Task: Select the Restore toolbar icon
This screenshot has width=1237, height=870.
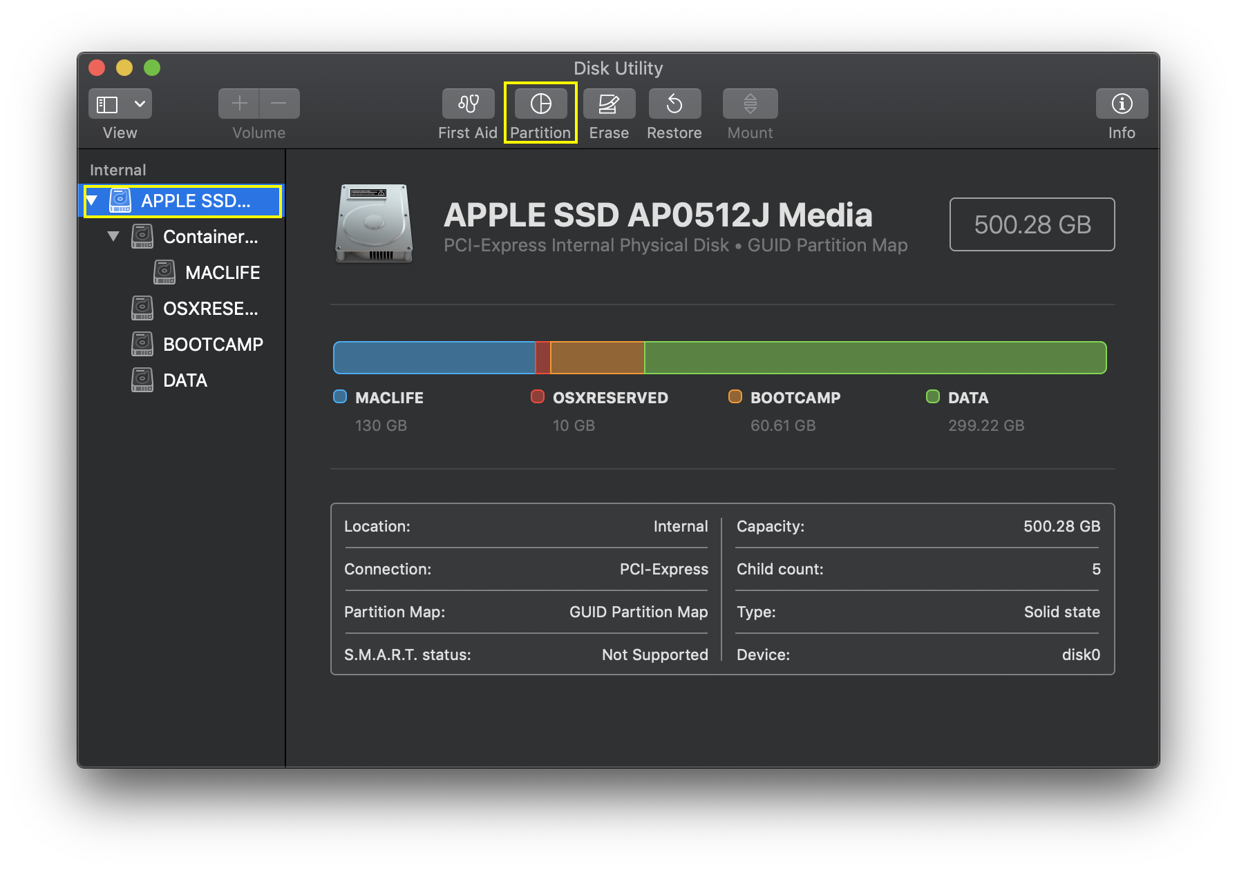Action: (674, 104)
